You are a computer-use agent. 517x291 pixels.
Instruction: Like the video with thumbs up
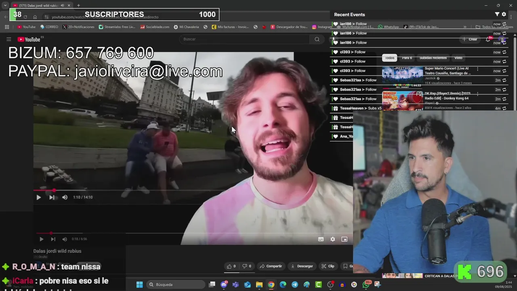pyautogui.click(x=231, y=266)
